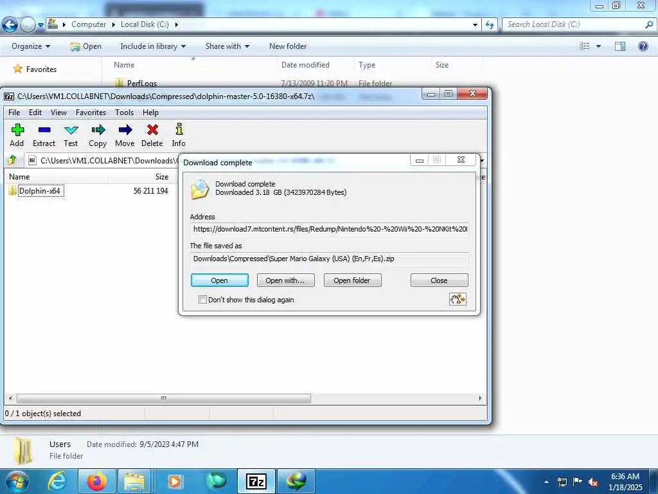Image resolution: width=658 pixels, height=494 pixels.
Task: Click the Date modified column header in Explorer
Action: (x=316, y=65)
